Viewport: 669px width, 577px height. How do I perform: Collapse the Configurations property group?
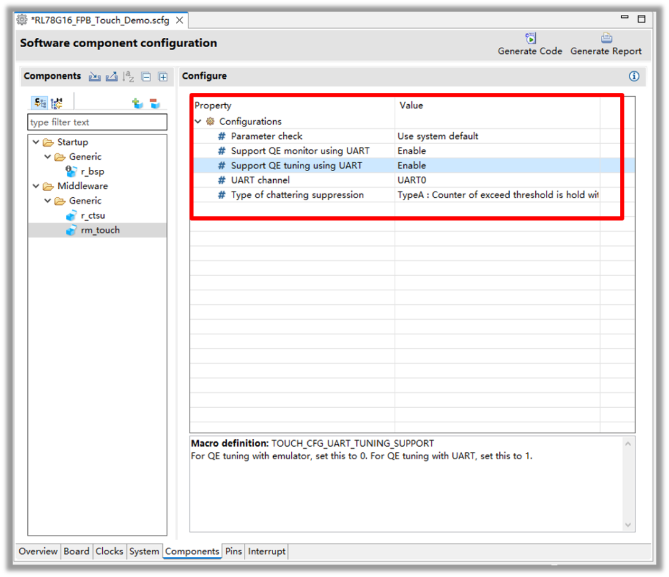click(x=198, y=121)
